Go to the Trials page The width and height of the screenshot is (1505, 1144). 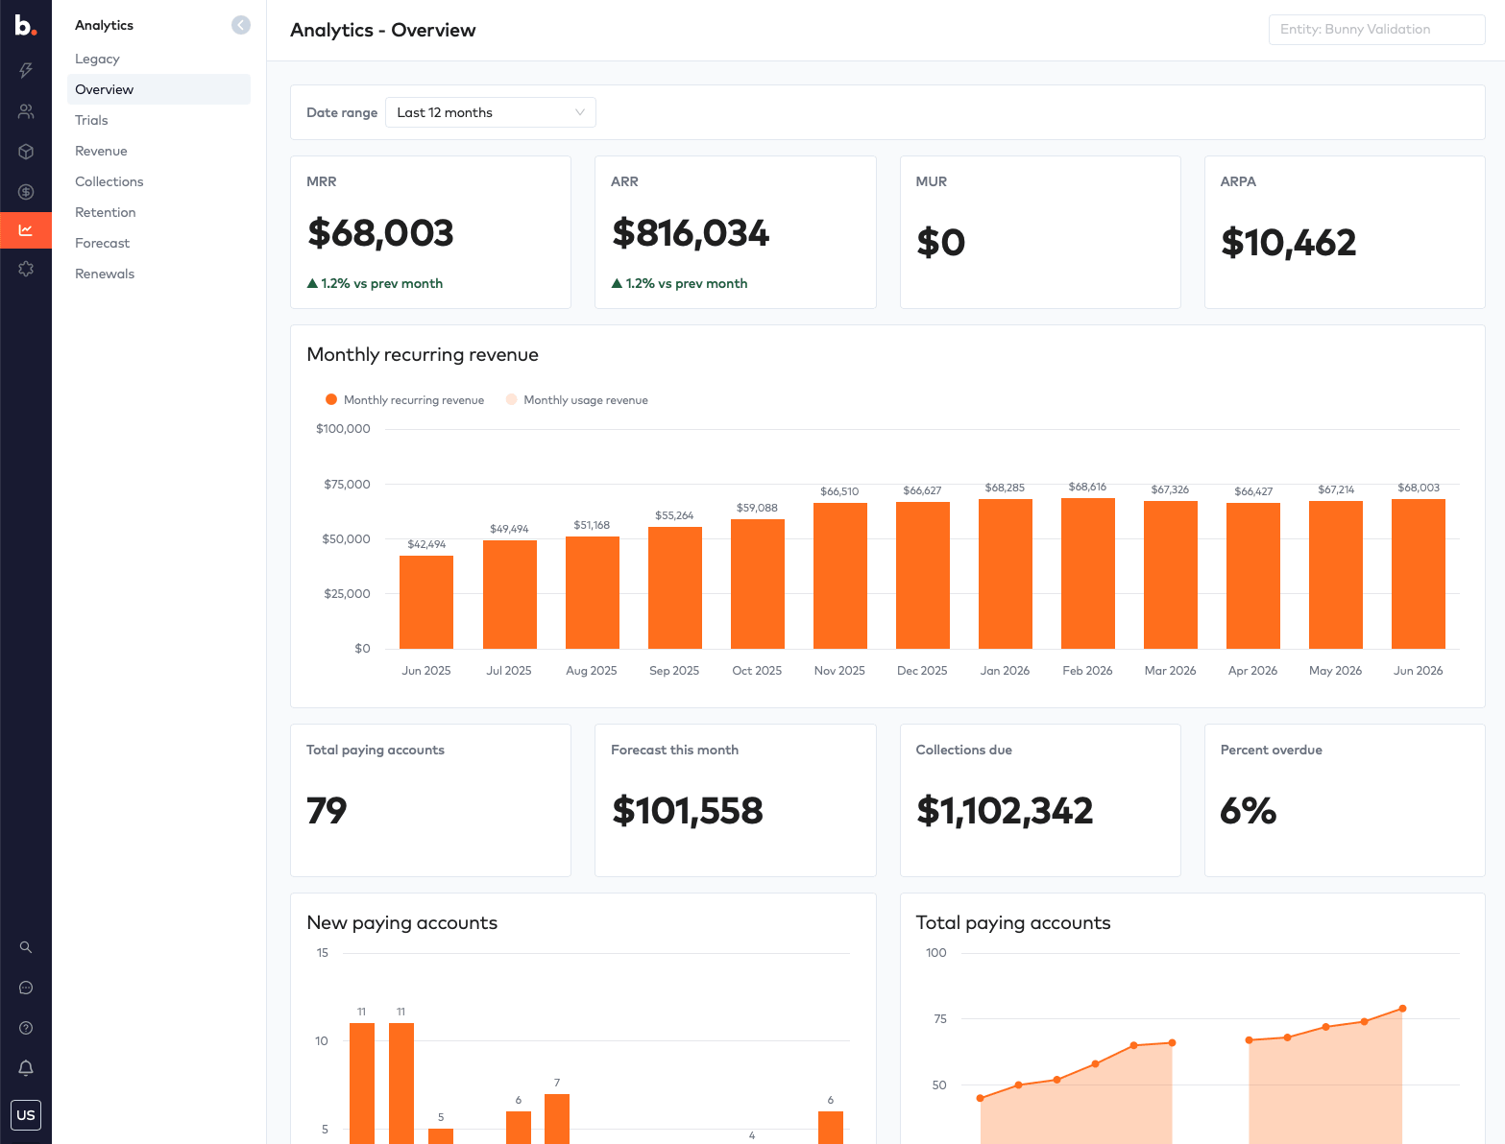click(91, 120)
